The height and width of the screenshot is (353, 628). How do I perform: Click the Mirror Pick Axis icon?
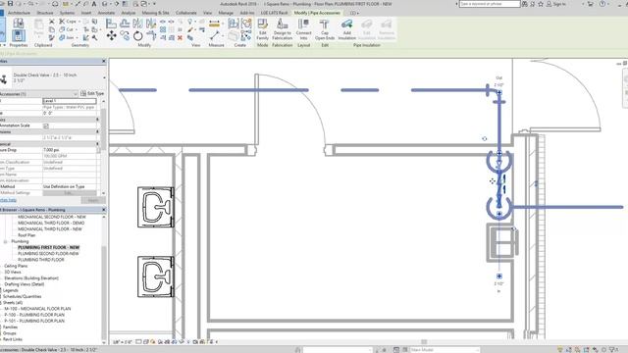138,24
